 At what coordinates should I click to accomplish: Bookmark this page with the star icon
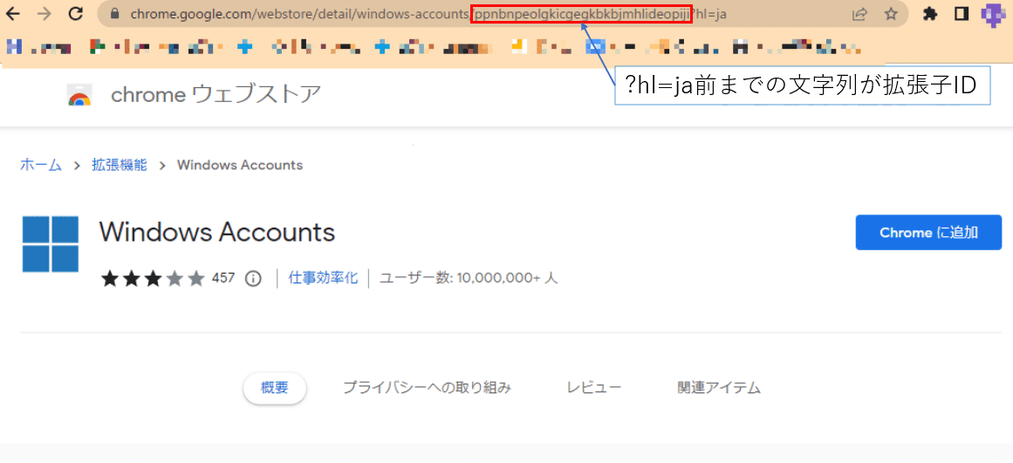891,14
